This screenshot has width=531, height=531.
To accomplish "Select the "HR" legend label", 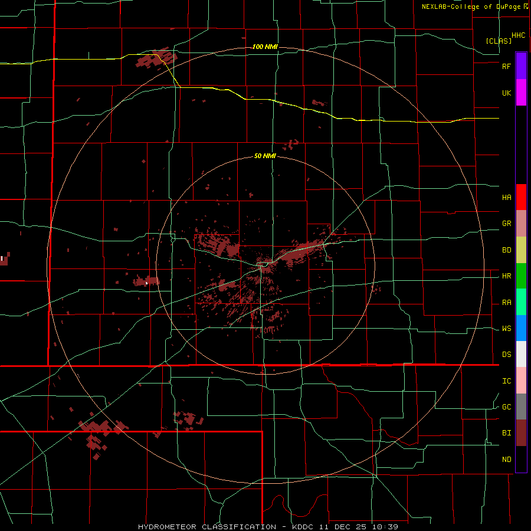I will [506, 276].
